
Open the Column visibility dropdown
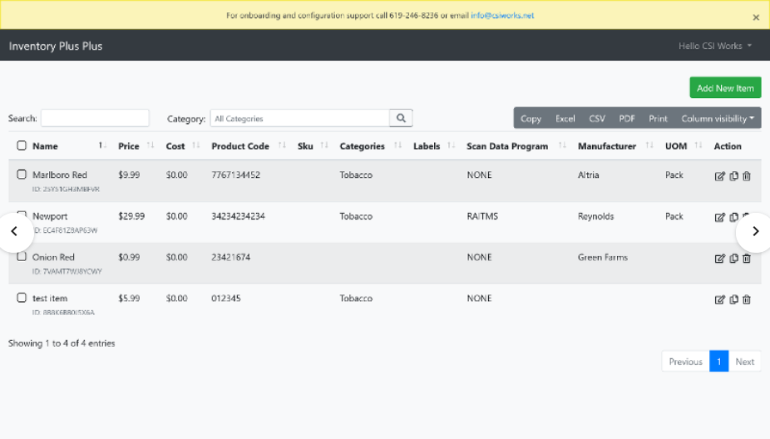click(718, 118)
